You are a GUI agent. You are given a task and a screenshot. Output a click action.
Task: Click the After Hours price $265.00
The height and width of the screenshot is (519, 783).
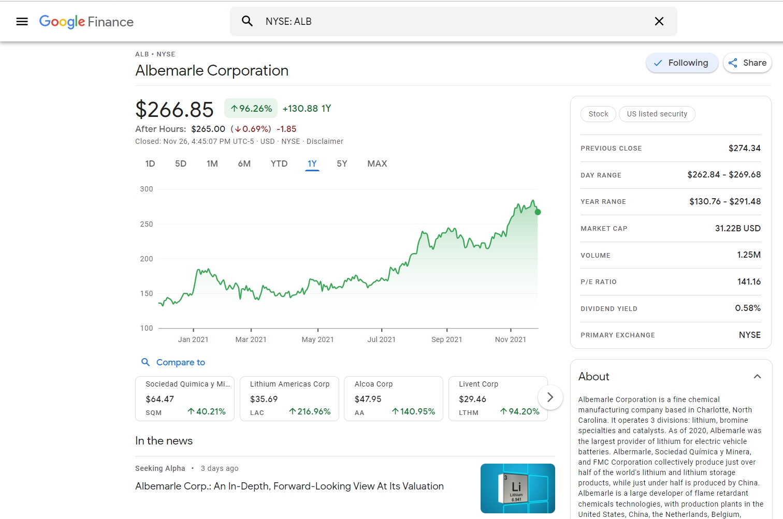click(x=208, y=129)
